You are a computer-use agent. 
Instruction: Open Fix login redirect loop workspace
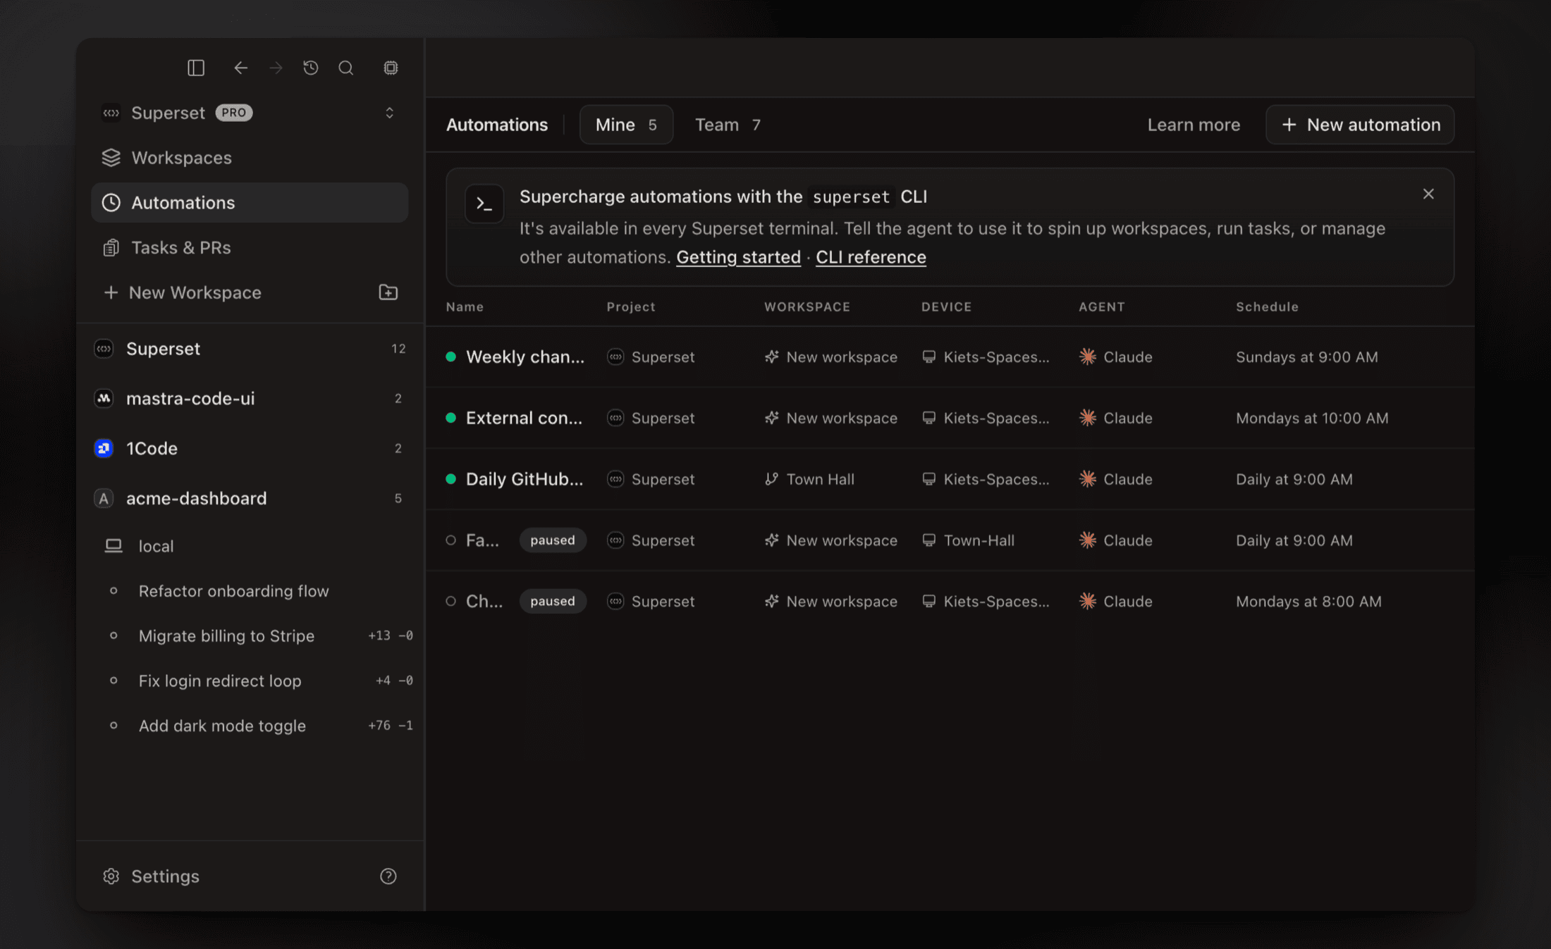click(250, 681)
